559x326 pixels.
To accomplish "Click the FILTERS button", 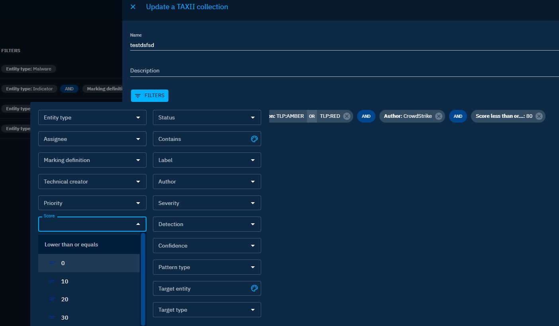I will coord(150,96).
